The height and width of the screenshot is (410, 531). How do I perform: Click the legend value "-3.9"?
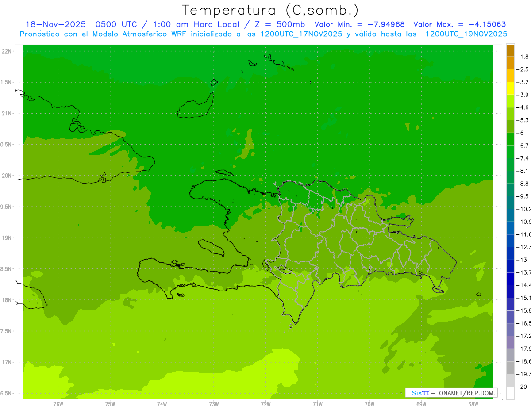pyautogui.click(x=523, y=95)
